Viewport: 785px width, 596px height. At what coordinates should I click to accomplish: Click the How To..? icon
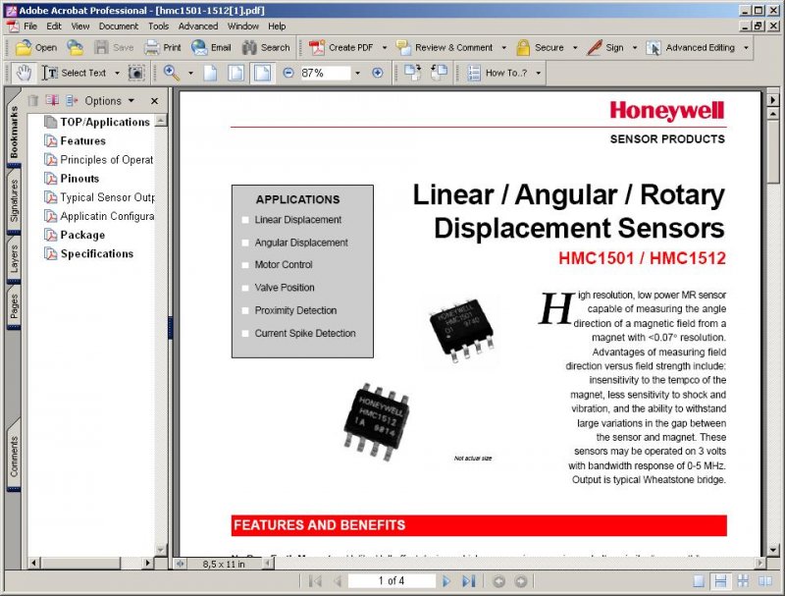tap(474, 73)
